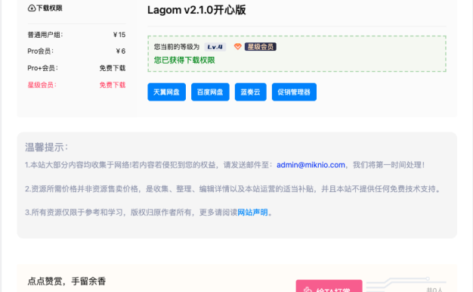Click the admin@miknio.com email link
This screenshot has height=292, width=473.
(x=311, y=165)
